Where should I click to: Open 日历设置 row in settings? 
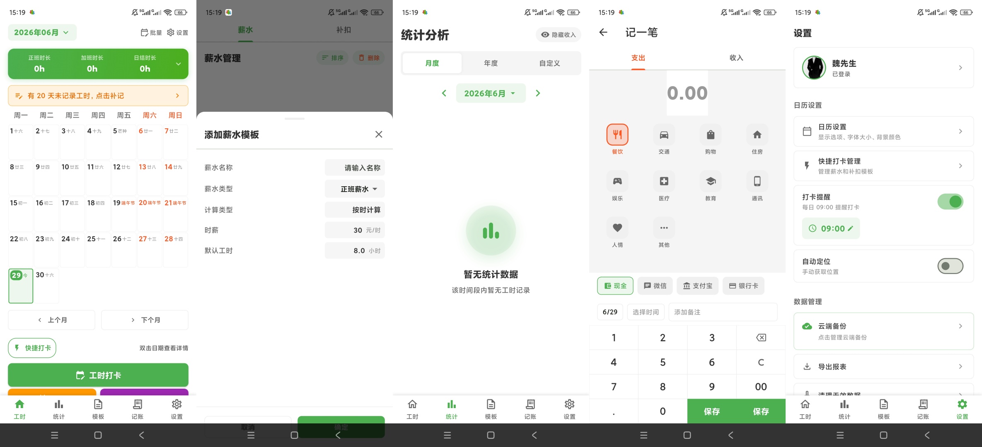(883, 132)
